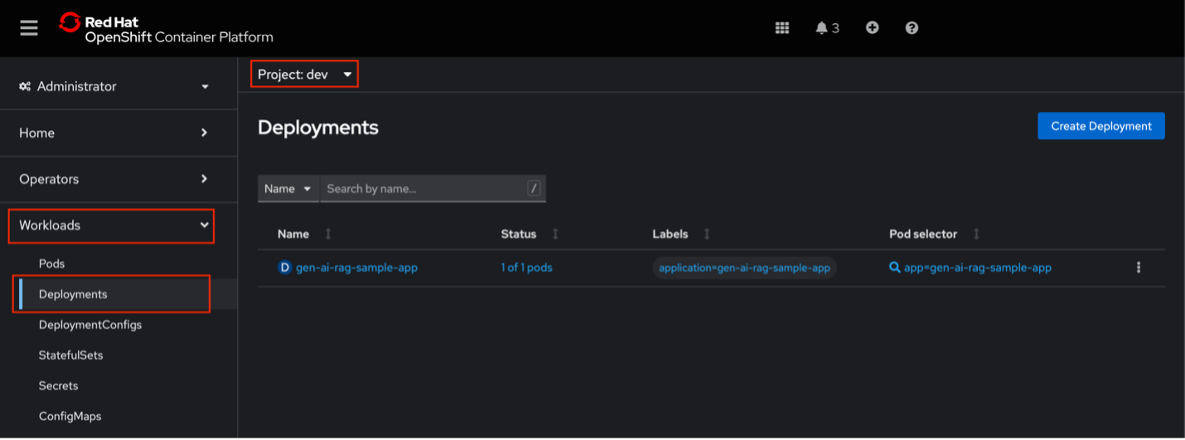Sort by Labels column arrows
The height and width of the screenshot is (440, 1185).
point(707,235)
